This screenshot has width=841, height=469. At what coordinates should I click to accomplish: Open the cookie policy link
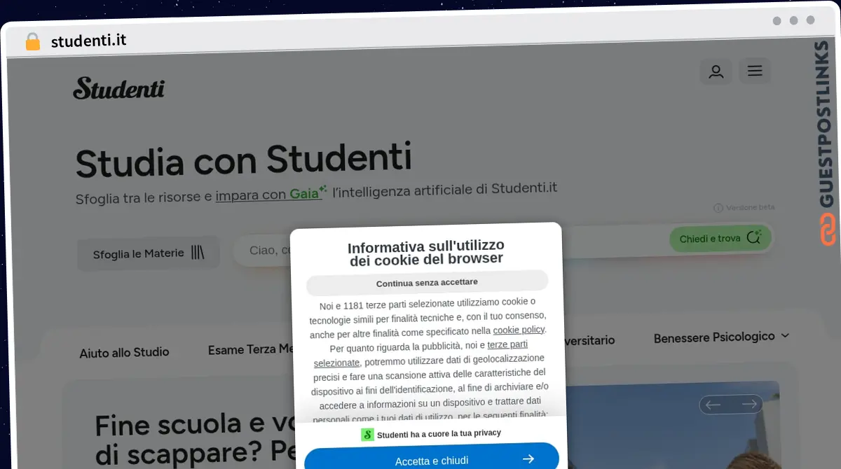pyautogui.click(x=519, y=330)
